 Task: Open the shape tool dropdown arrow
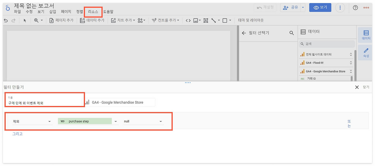[230, 20]
